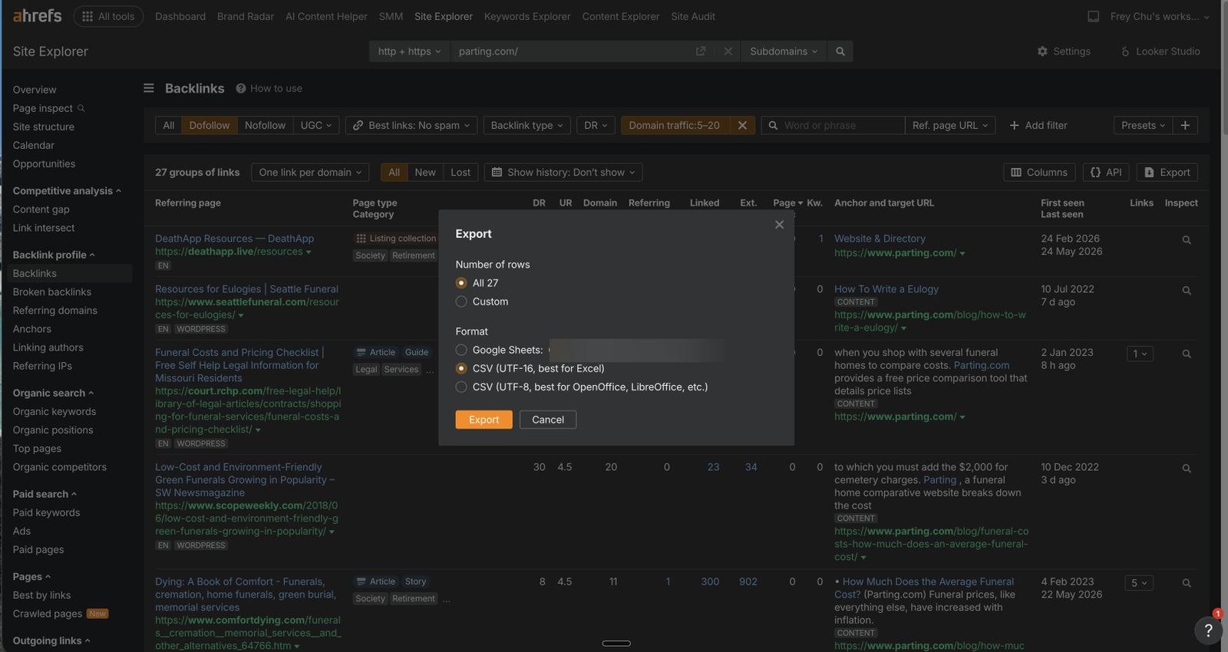Open Site Audit in top navigation
Viewport: 1228px width, 652px height.
click(x=693, y=16)
